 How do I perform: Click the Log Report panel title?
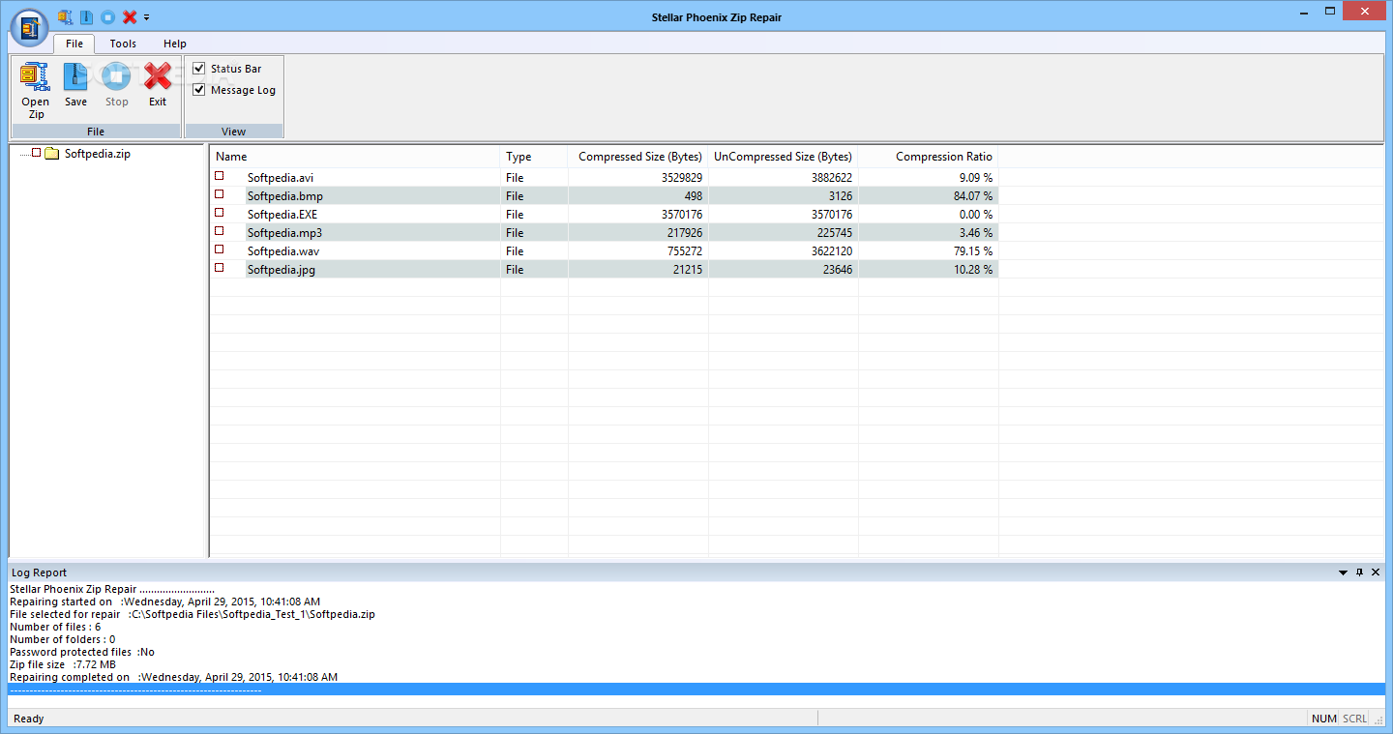tap(40, 573)
